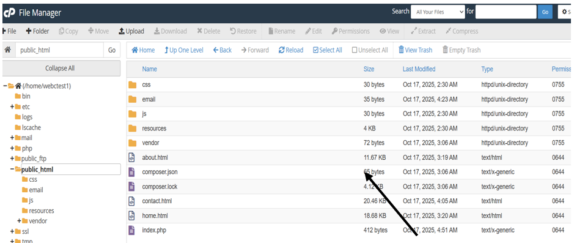
Task: Expand the vendor subfolder in tree
Action: click(x=19, y=221)
